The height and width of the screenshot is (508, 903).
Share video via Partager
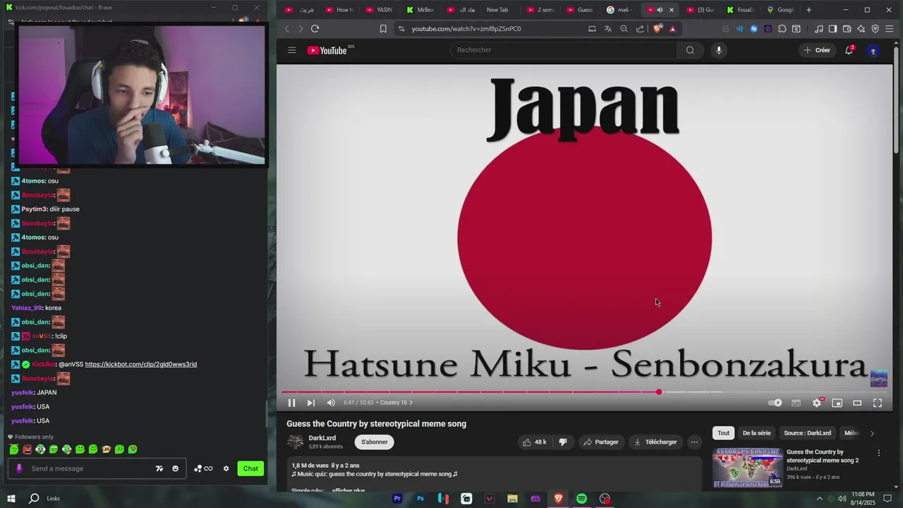600,442
